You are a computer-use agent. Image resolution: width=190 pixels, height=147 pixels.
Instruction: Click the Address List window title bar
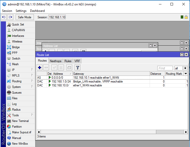pyautogui.click(x=96, y=46)
